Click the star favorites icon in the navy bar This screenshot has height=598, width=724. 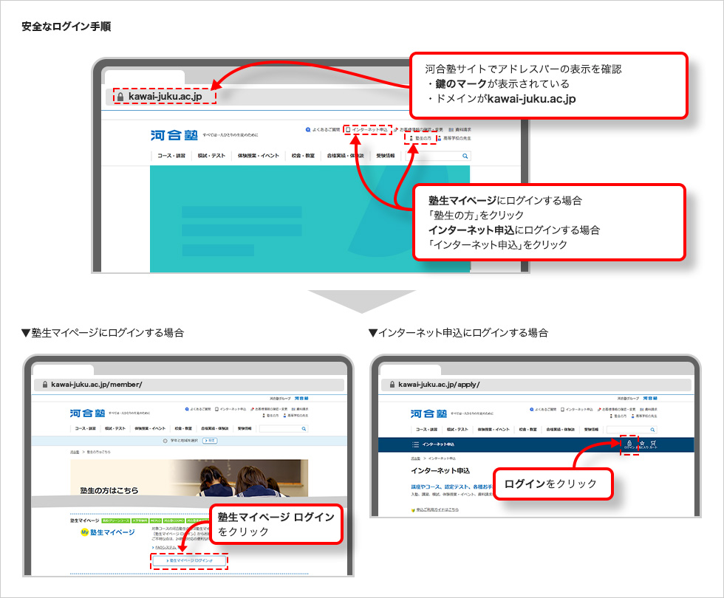click(x=642, y=444)
